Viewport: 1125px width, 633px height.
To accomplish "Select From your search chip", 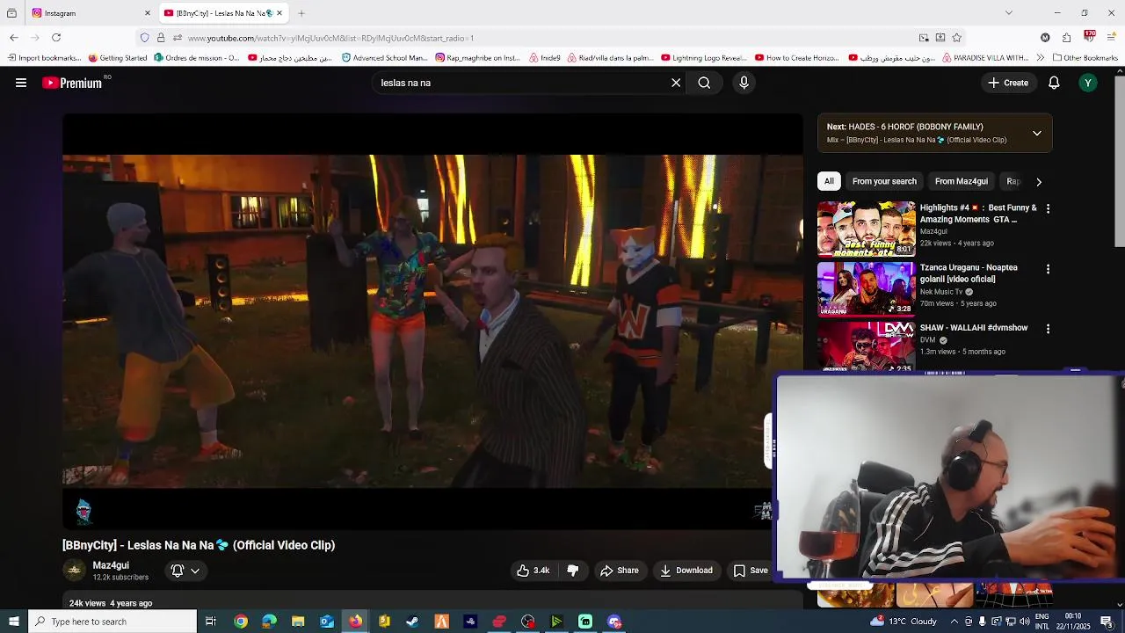I will coord(884,181).
